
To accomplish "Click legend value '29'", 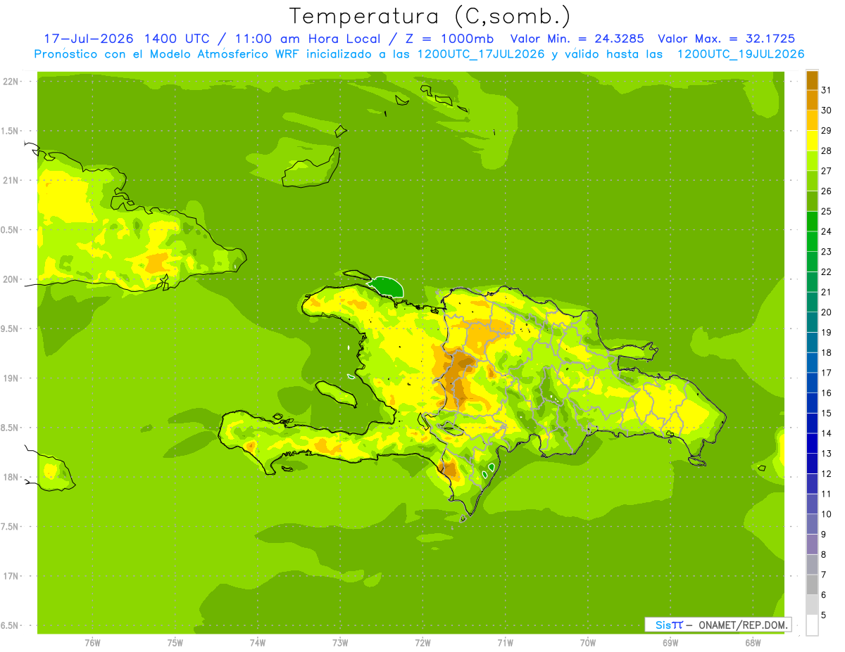I will pos(827,131).
